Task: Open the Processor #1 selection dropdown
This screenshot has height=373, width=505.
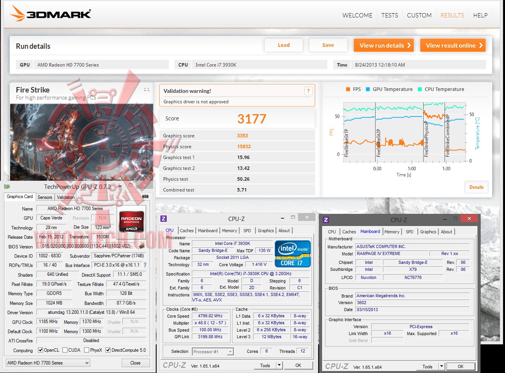Action: [213, 352]
